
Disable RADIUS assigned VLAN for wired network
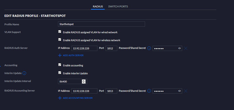click(x=60, y=32)
